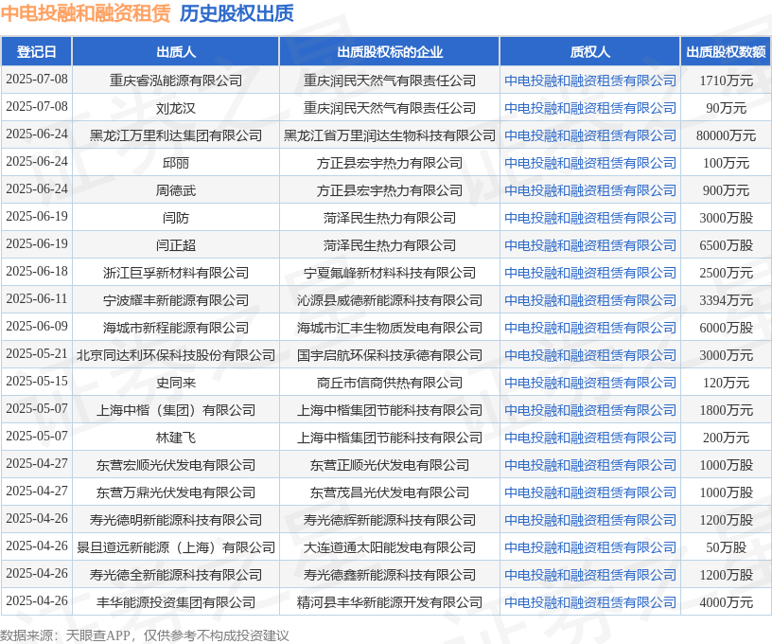Select pledgor 海城市新程能源有限公司
772x644 pixels.
(176, 328)
